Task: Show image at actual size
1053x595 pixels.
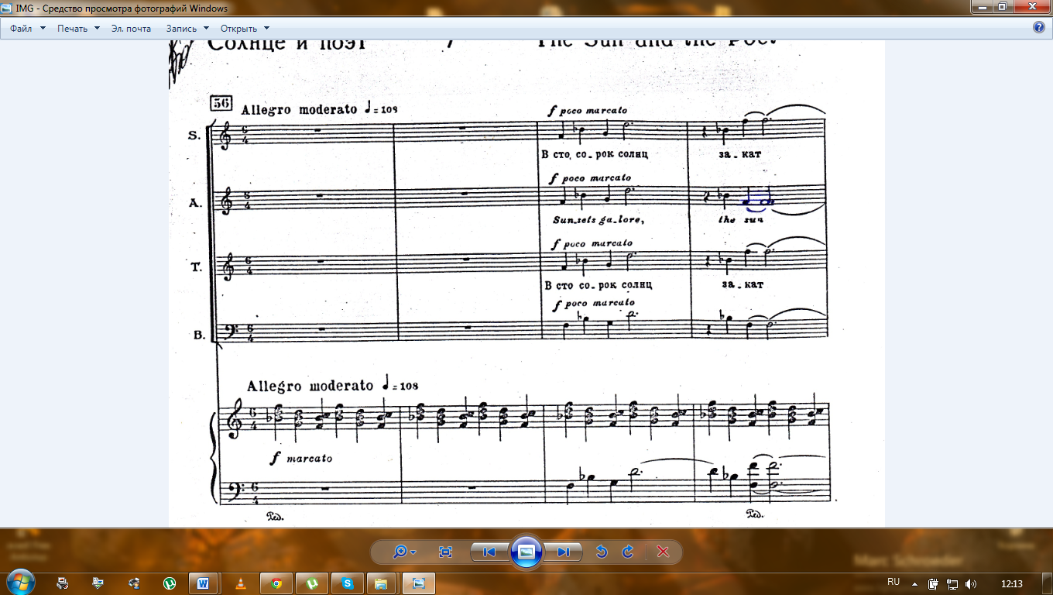Action: click(x=445, y=552)
